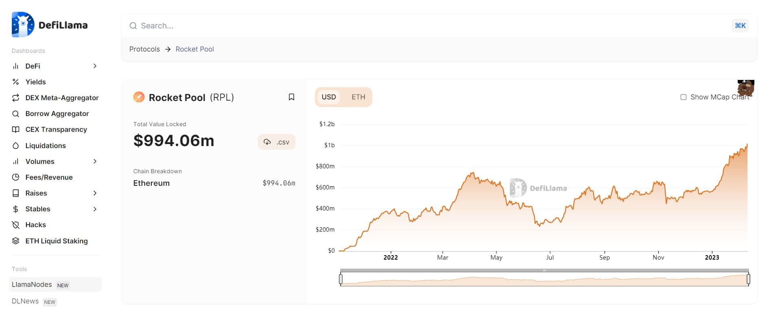
Task: Click the Raises book icon
Action: coord(15,193)
